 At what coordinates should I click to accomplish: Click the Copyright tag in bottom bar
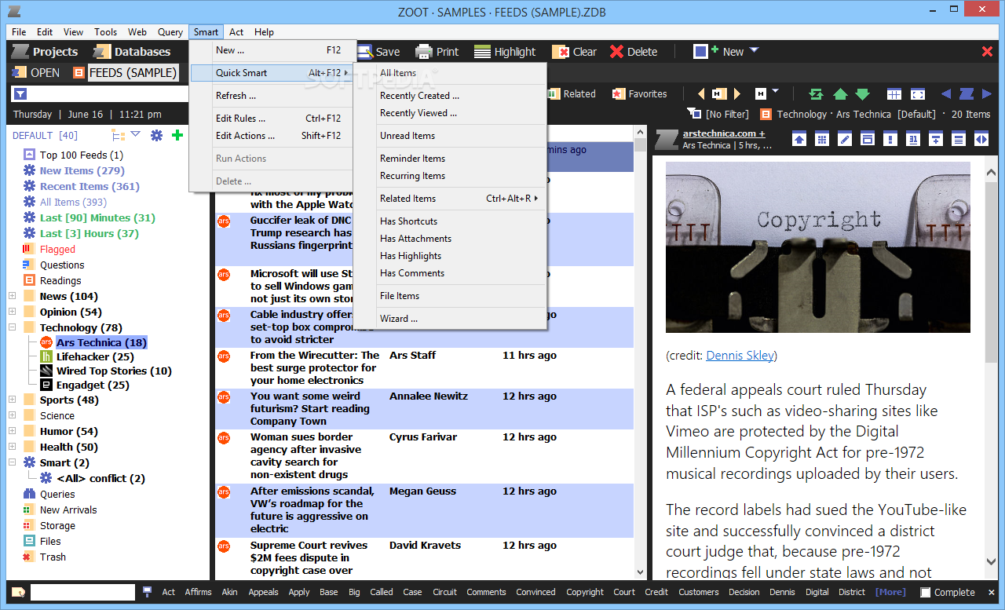(x=585, y=592)
